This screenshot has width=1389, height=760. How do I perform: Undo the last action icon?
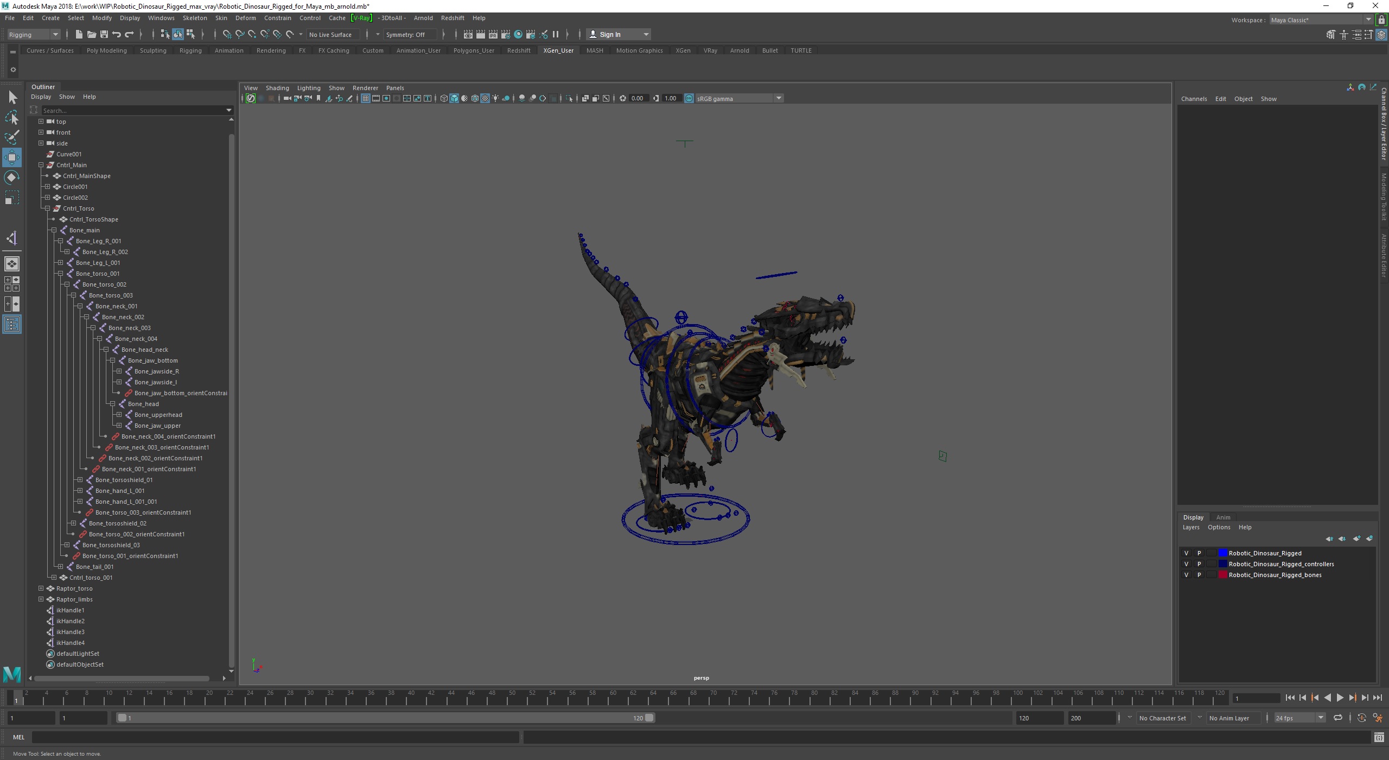pos(117,34)
